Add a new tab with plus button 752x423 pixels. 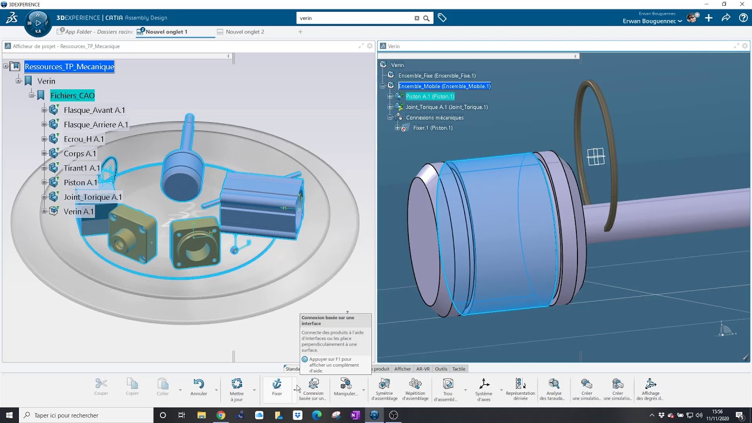click(x=300, y=32)
